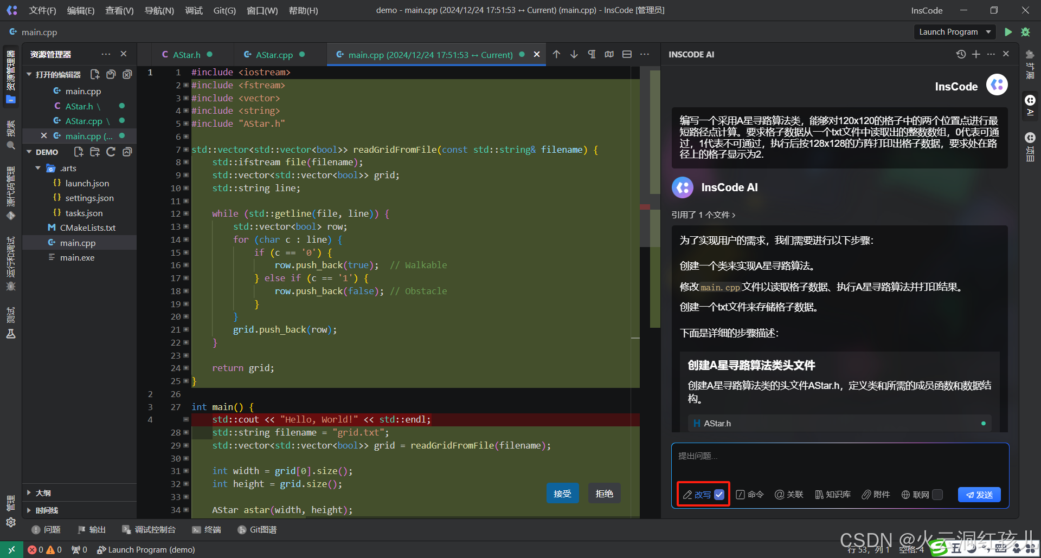Screen dimensions: 1041x558
Task: New untitled file icon in open editors
Action: 95,74
